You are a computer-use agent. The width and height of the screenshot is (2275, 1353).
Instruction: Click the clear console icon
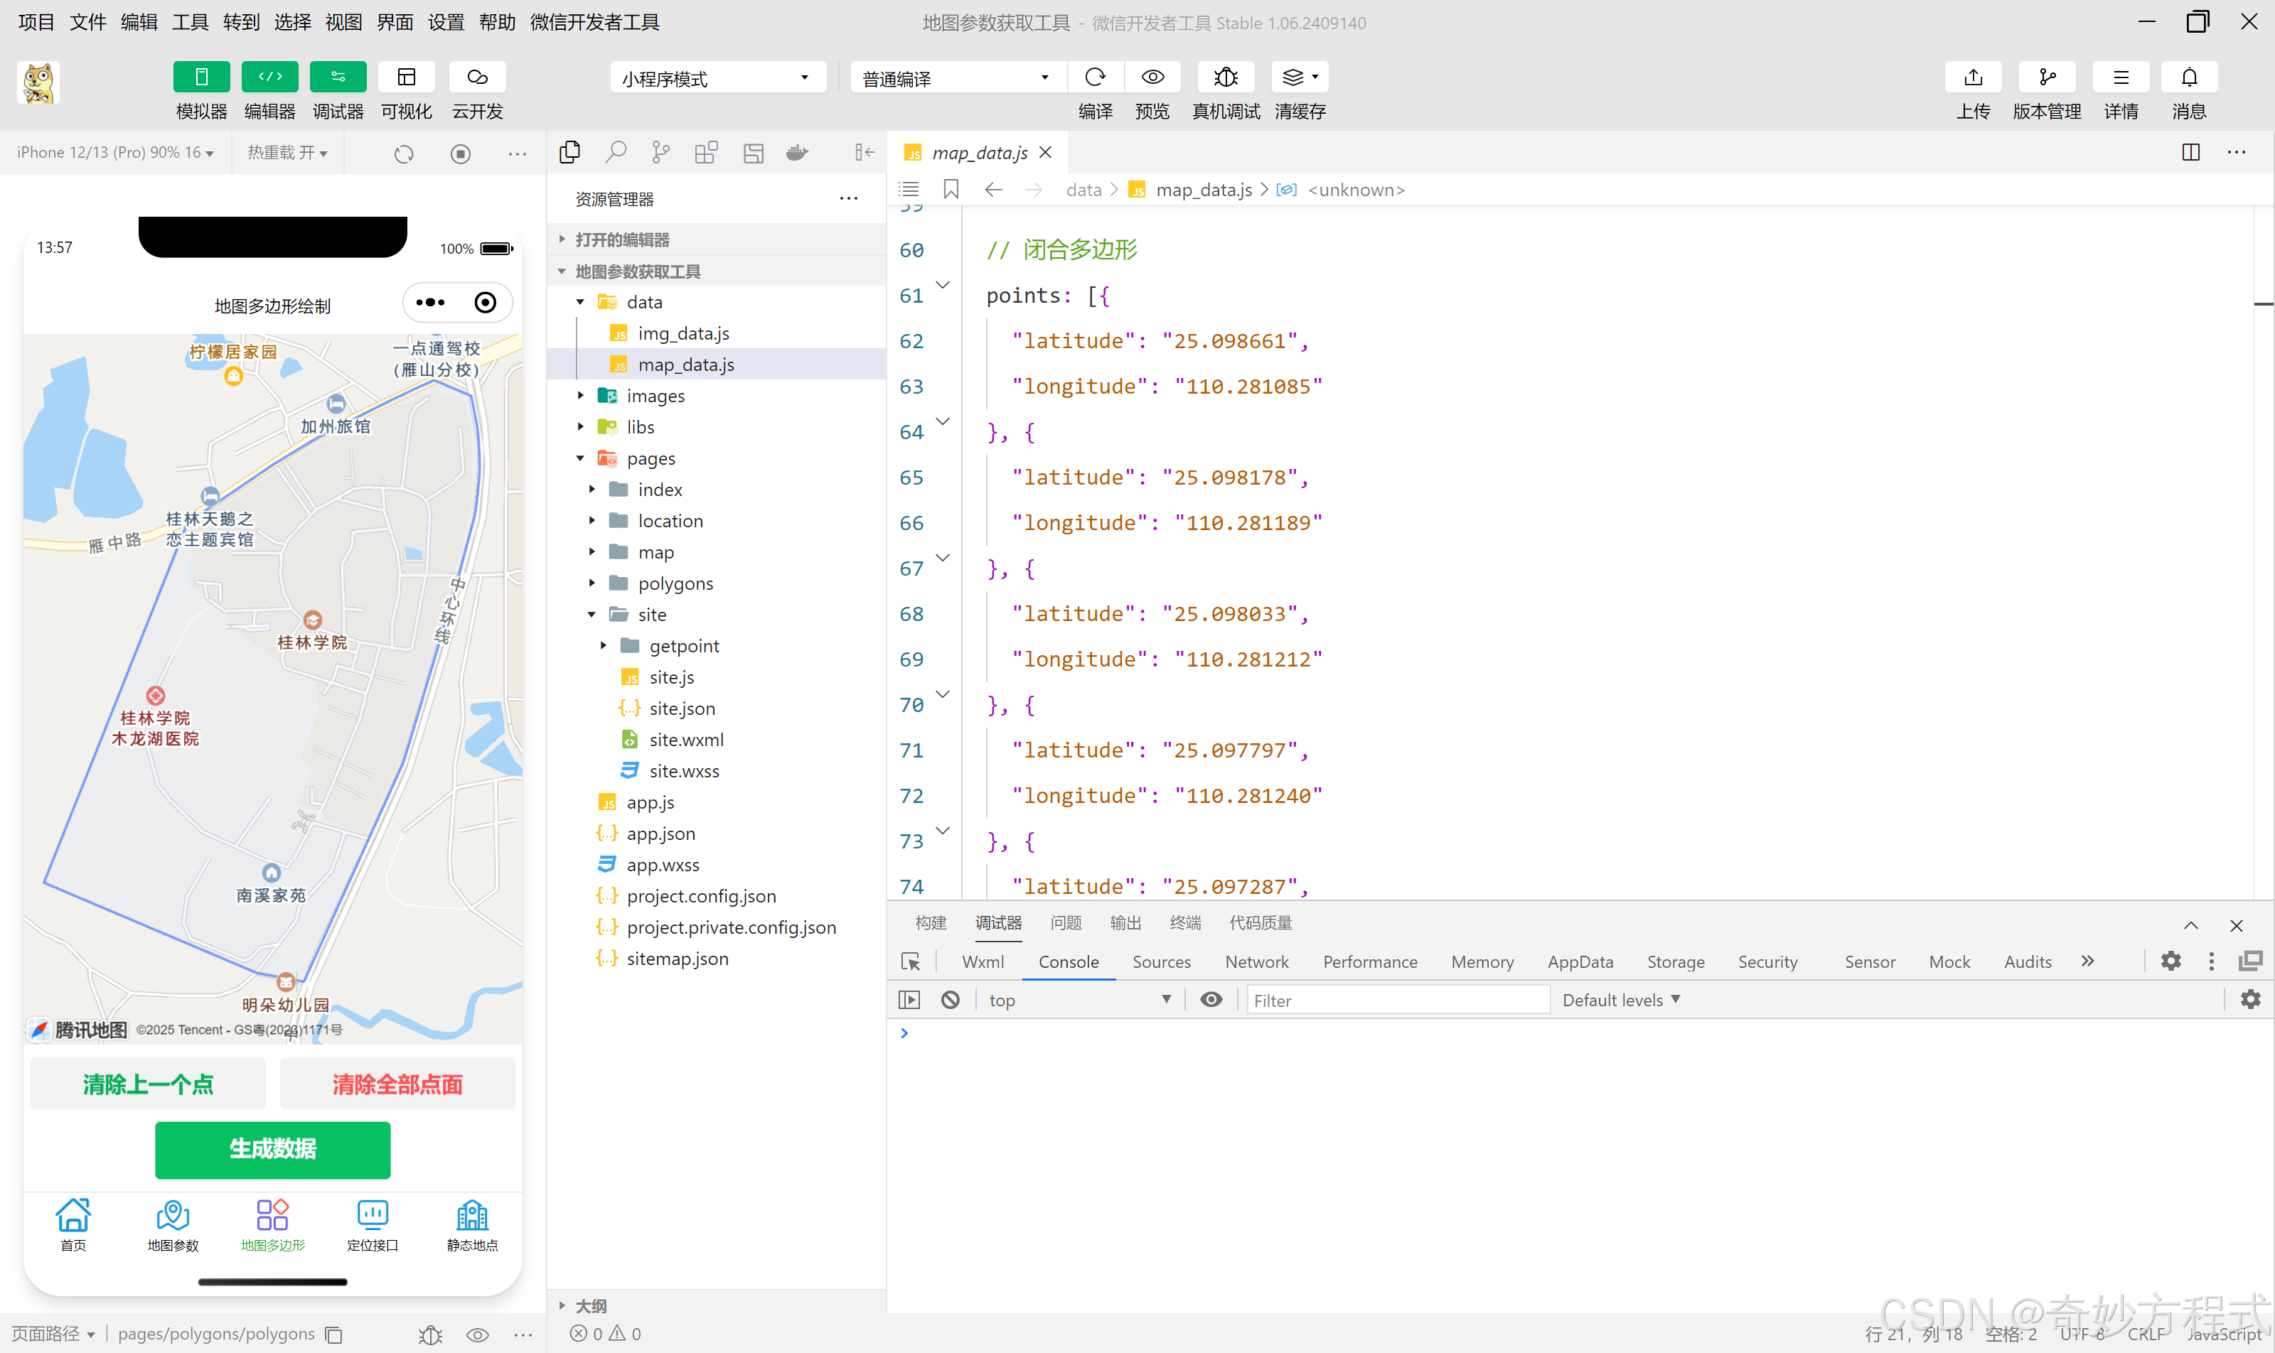click(x=950, y=1000)
